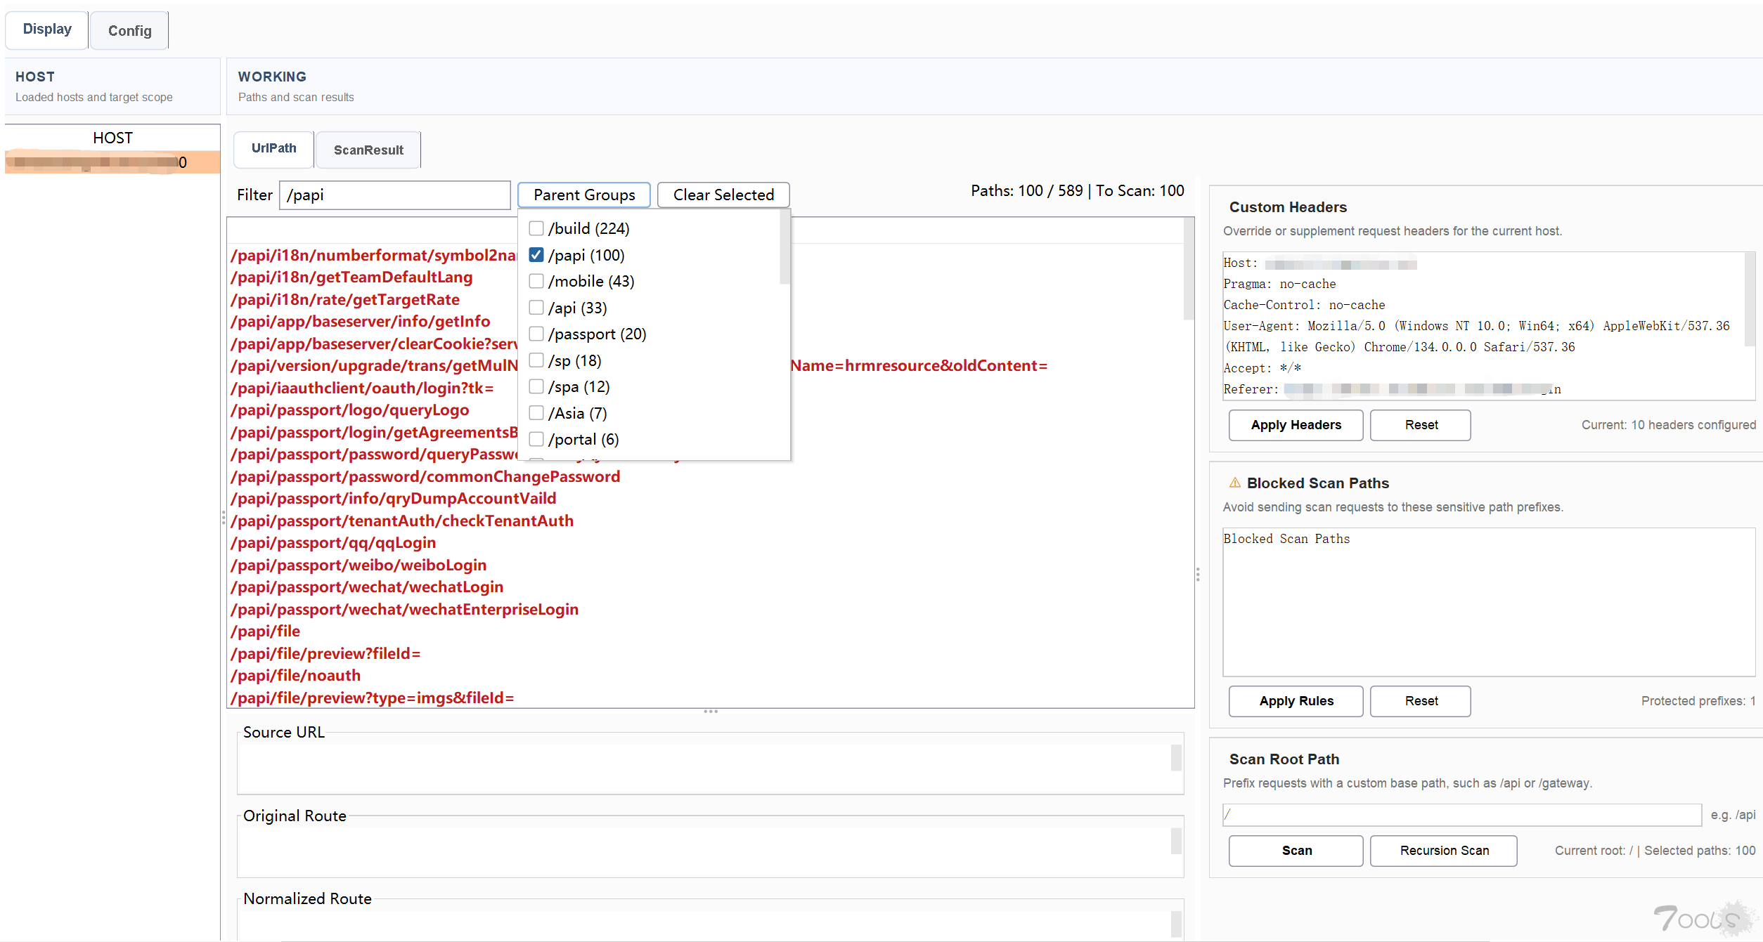Viewport: 1763px width, 942px height.
Task: Open the Parent Groups dropdown
Action: tap(583, 195)
